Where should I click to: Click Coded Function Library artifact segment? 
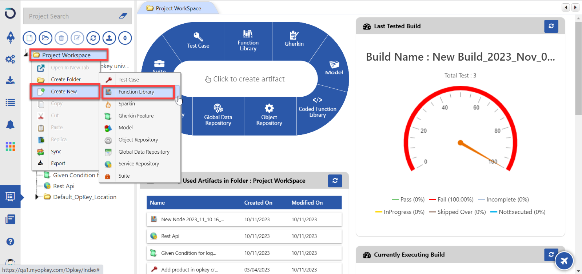[x=317, y=109]
